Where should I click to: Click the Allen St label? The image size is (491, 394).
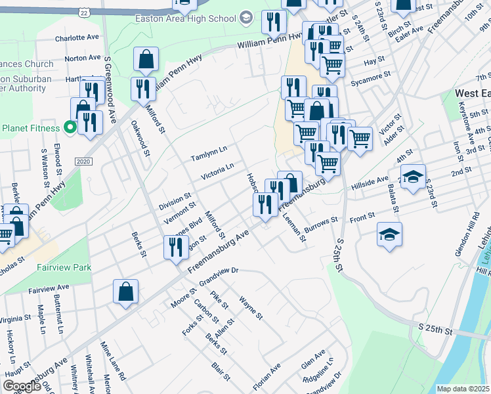tap(224, 328)
